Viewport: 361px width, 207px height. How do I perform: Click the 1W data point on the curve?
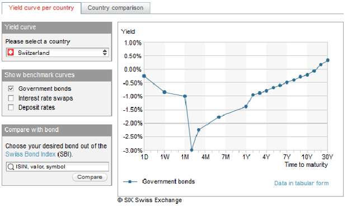(x=165, y=92)
